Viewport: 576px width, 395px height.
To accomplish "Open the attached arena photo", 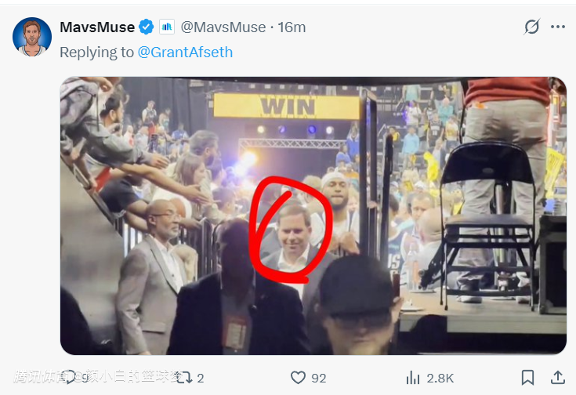I will point(313,216).
